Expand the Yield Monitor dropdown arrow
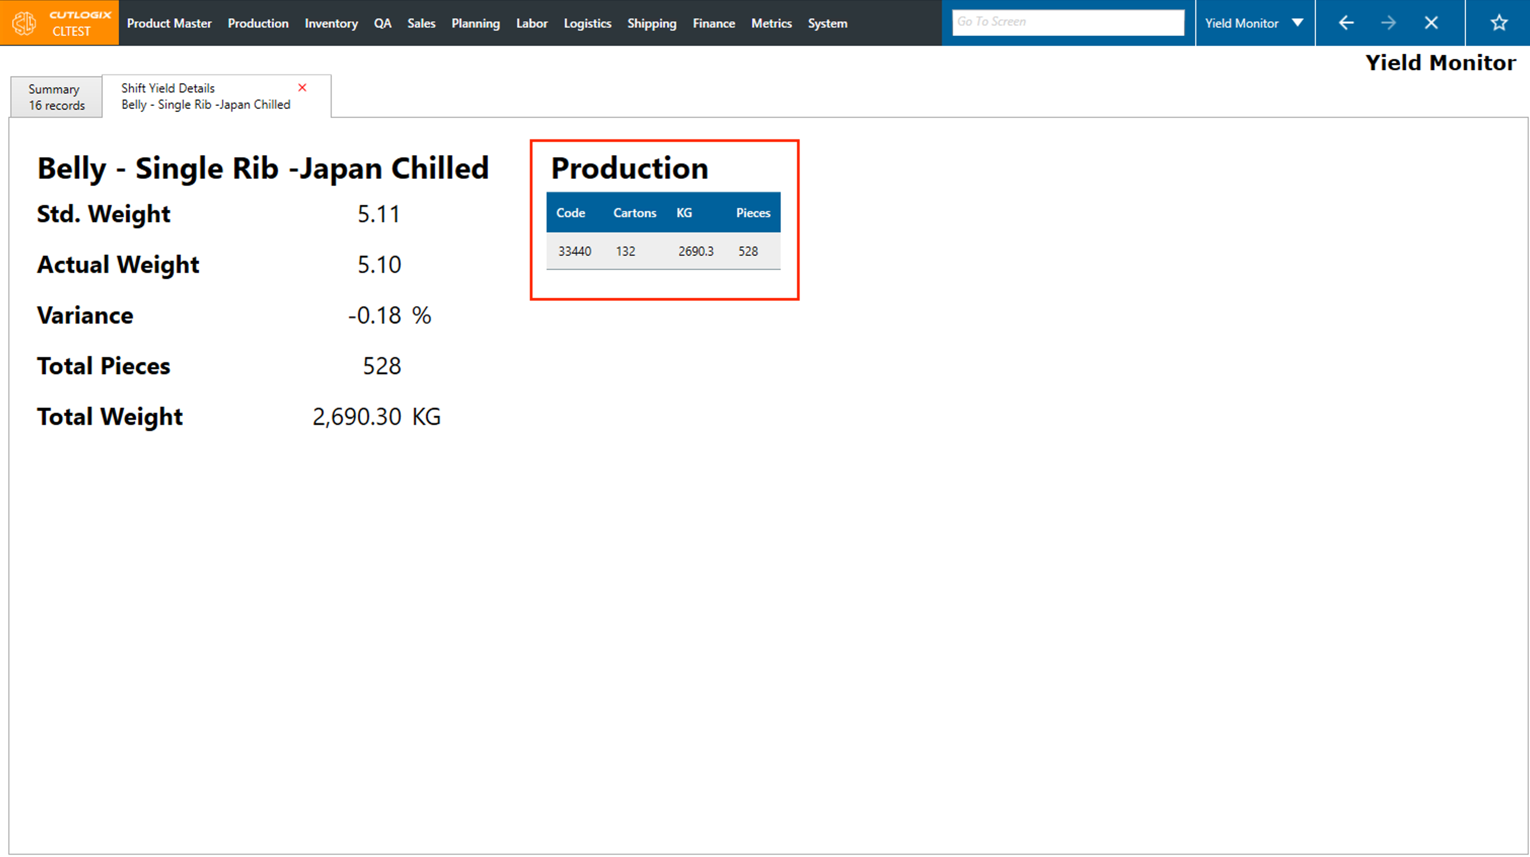 click(x=1298, y=23)
